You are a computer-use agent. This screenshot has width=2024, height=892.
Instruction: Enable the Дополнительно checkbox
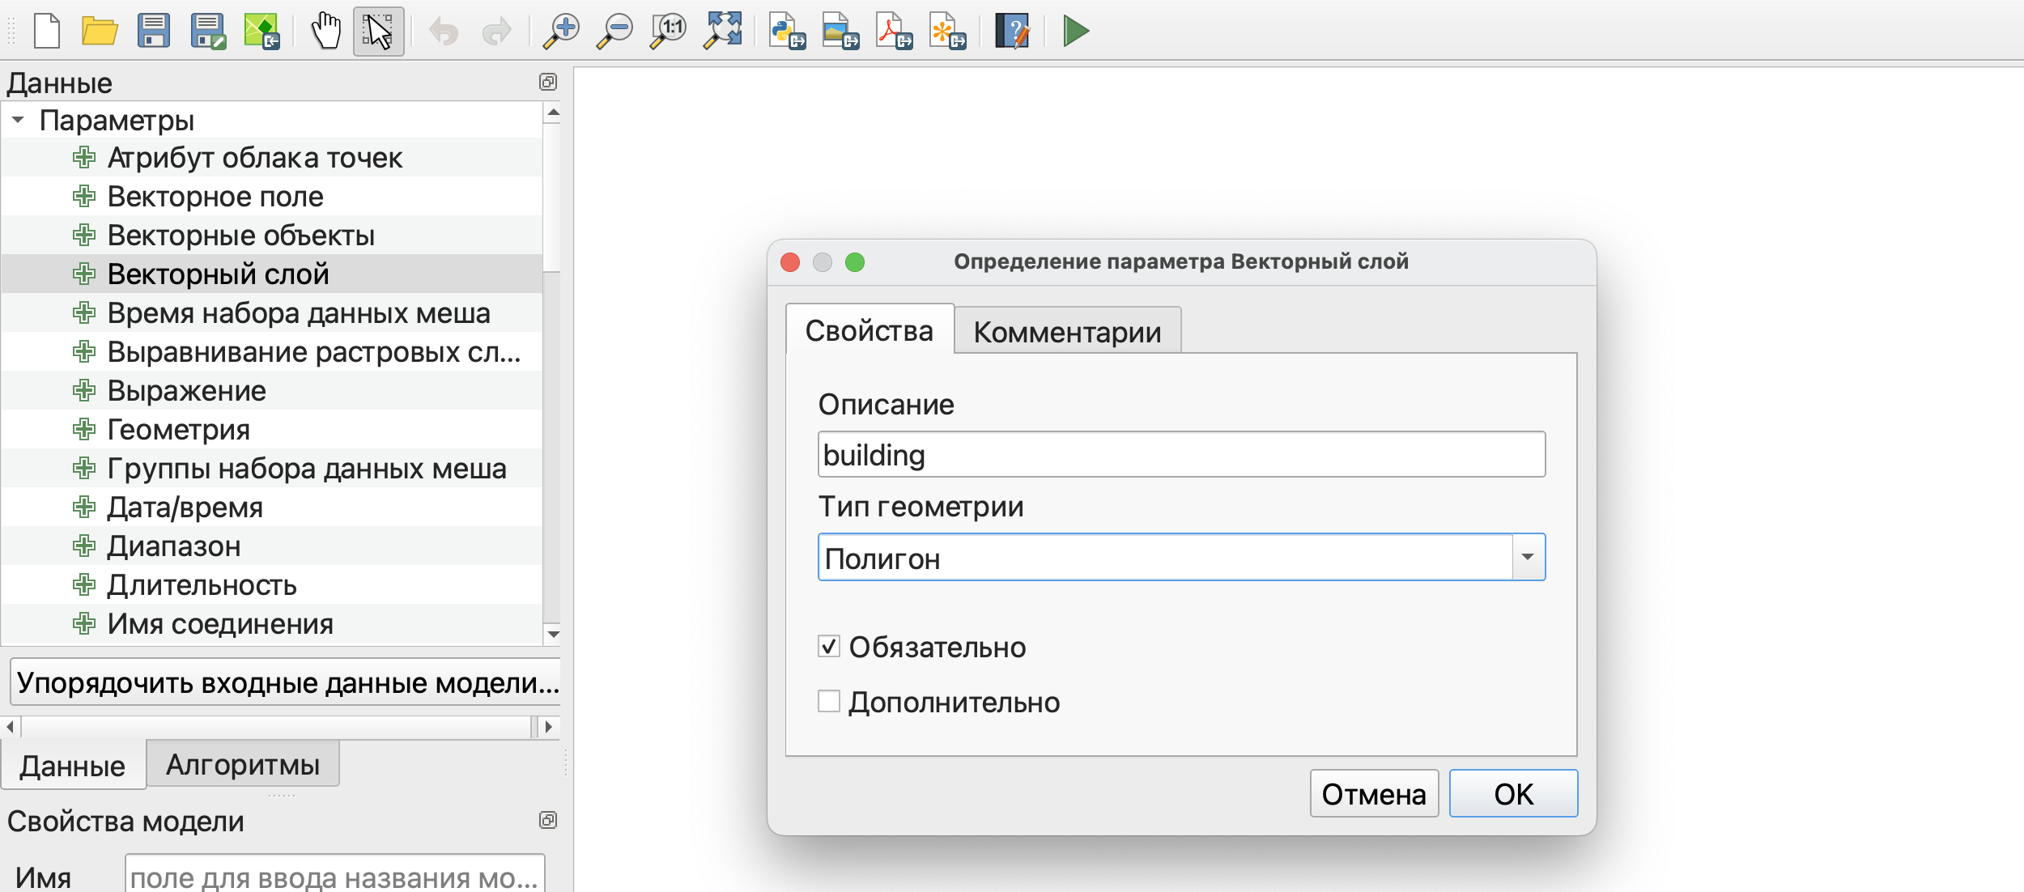click(828, 701)
